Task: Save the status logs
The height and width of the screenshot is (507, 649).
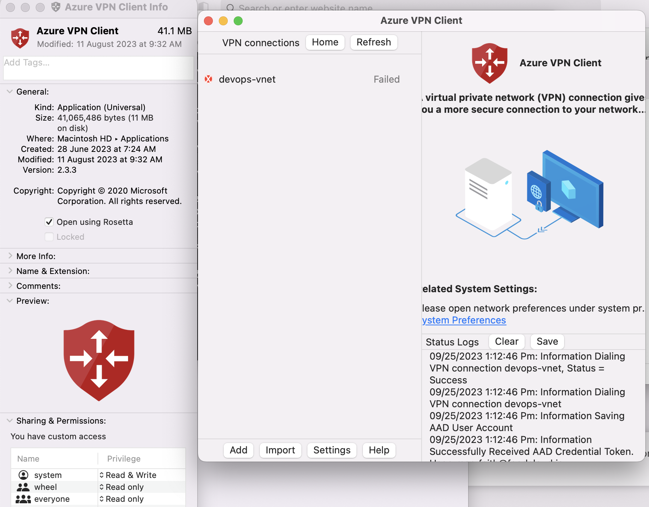Action: point(547,341)
